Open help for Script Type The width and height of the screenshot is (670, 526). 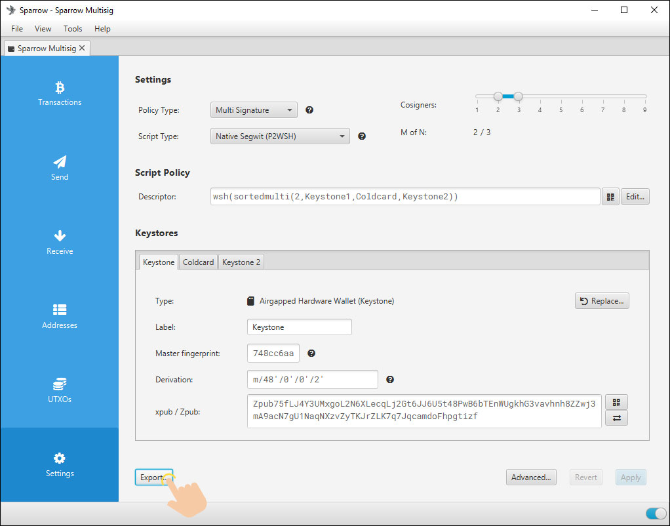(x=361, y=136)
